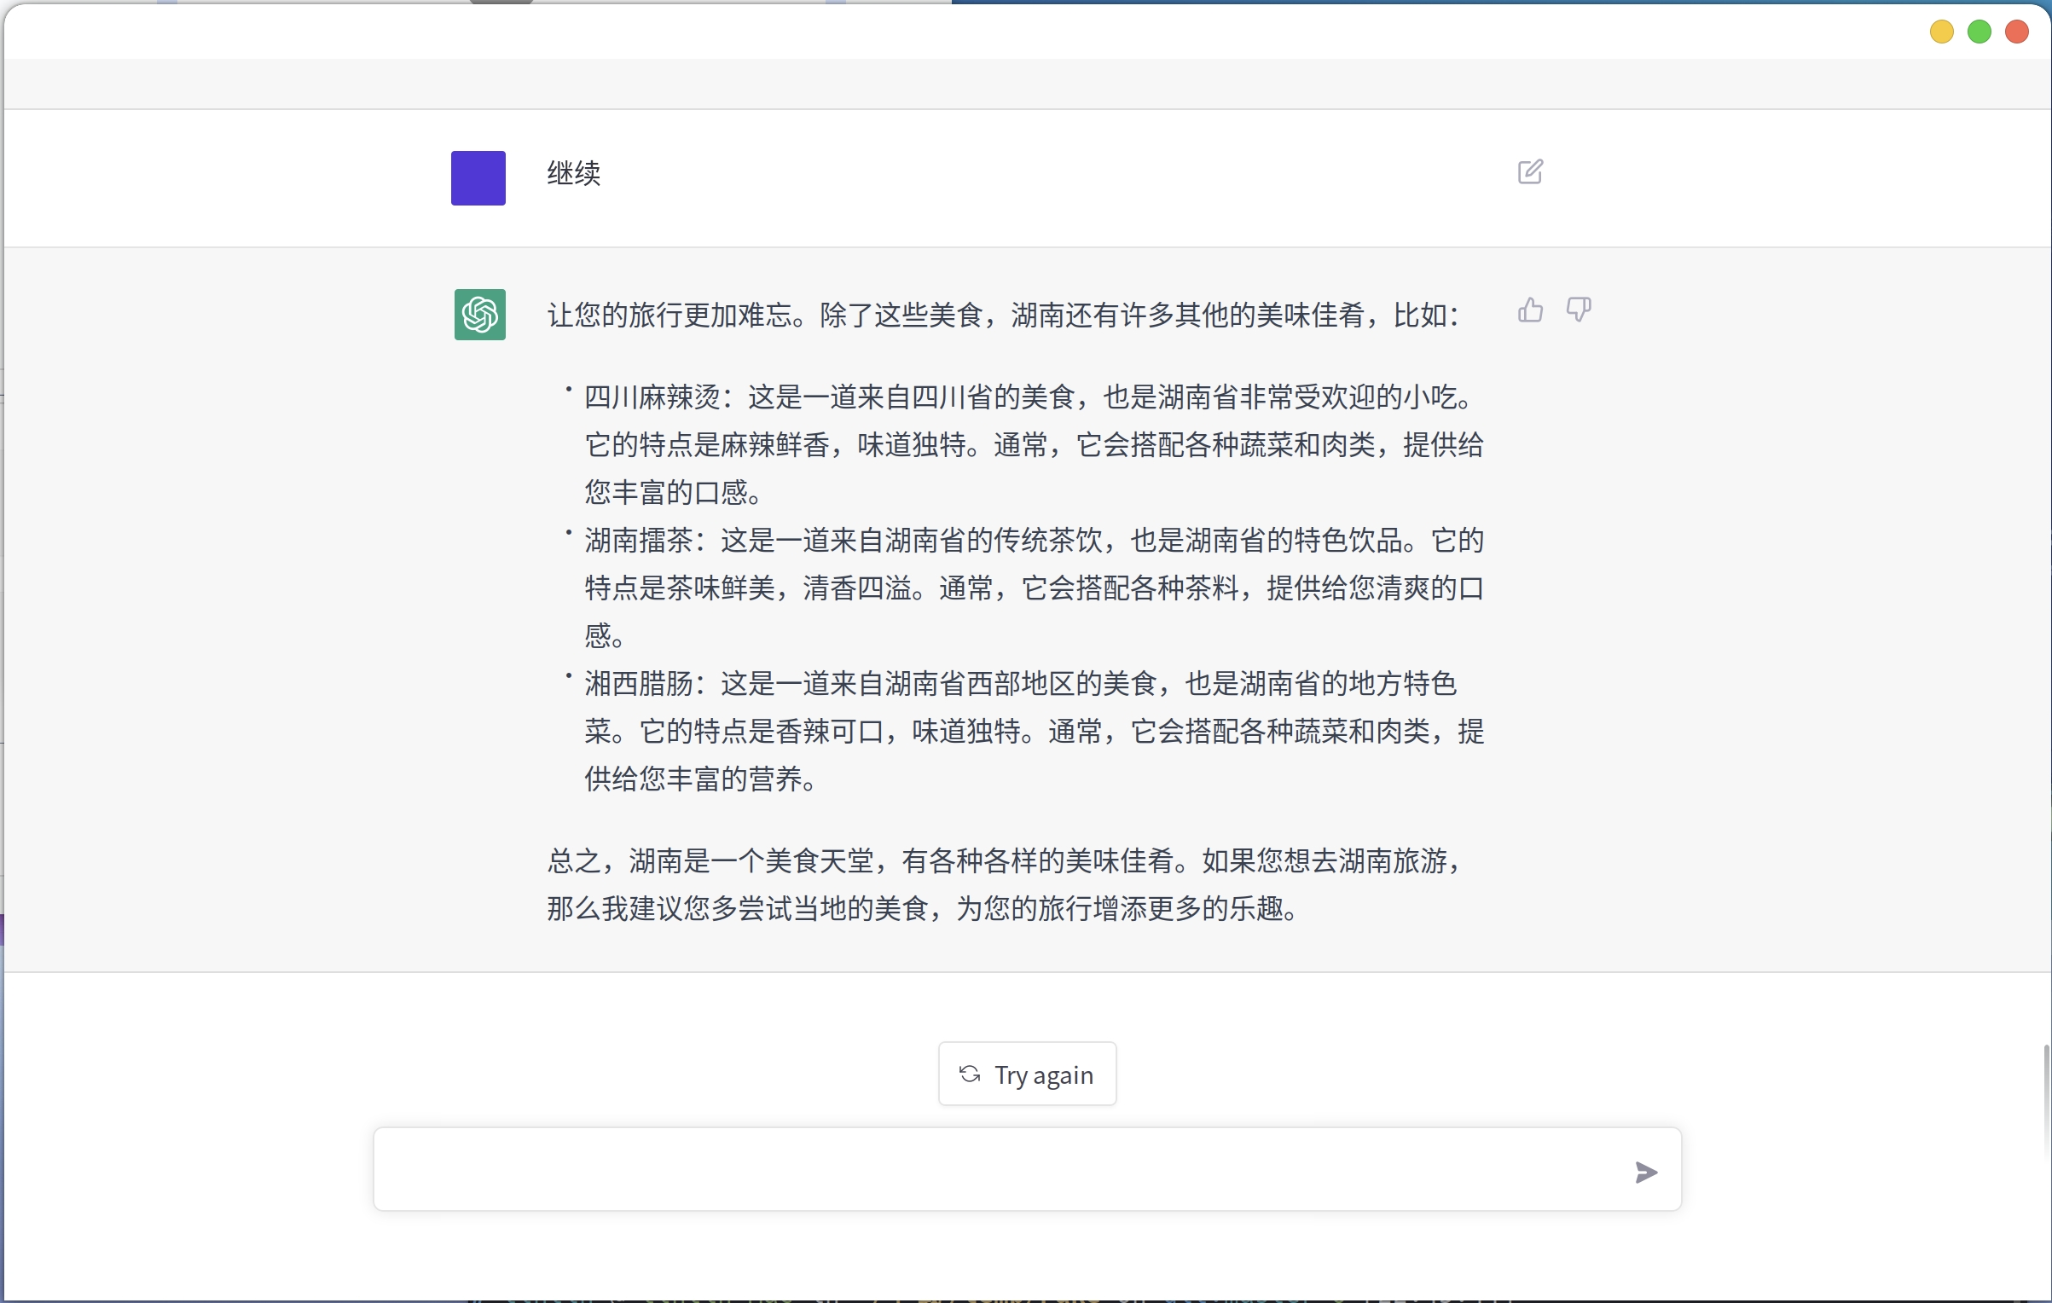
Task: Give the response a thumbs up
Action: (x=1530, y=310)
